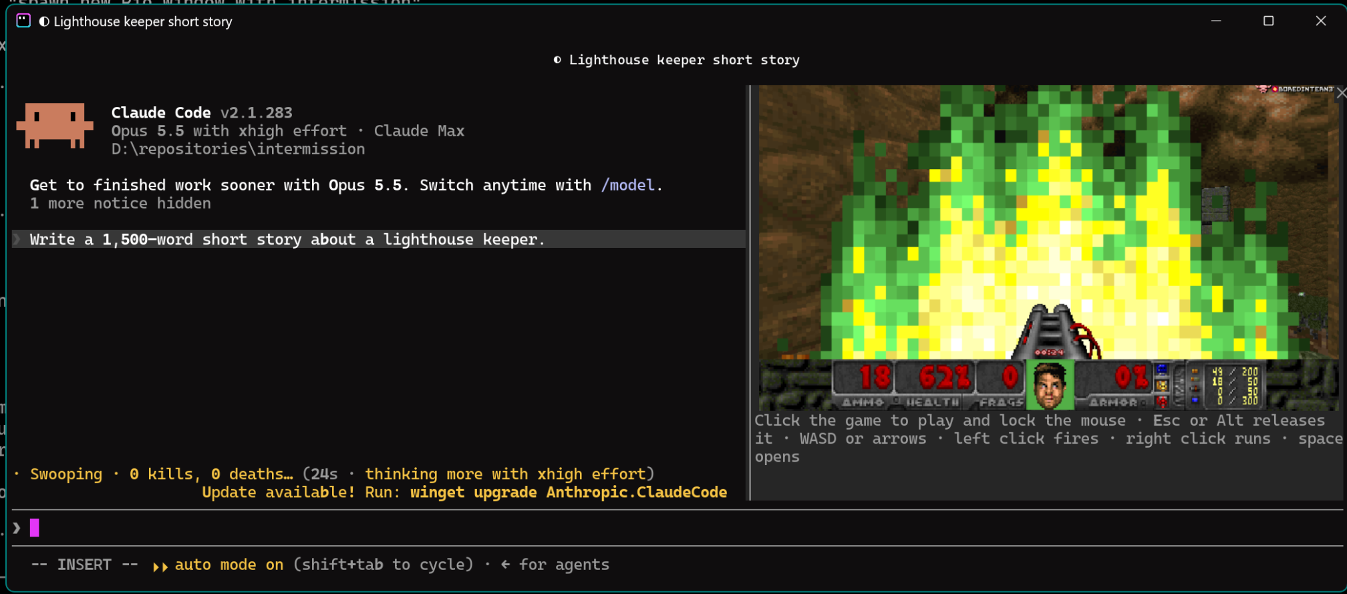Click the prompt chevron before the input cursor

click(17, 528)
